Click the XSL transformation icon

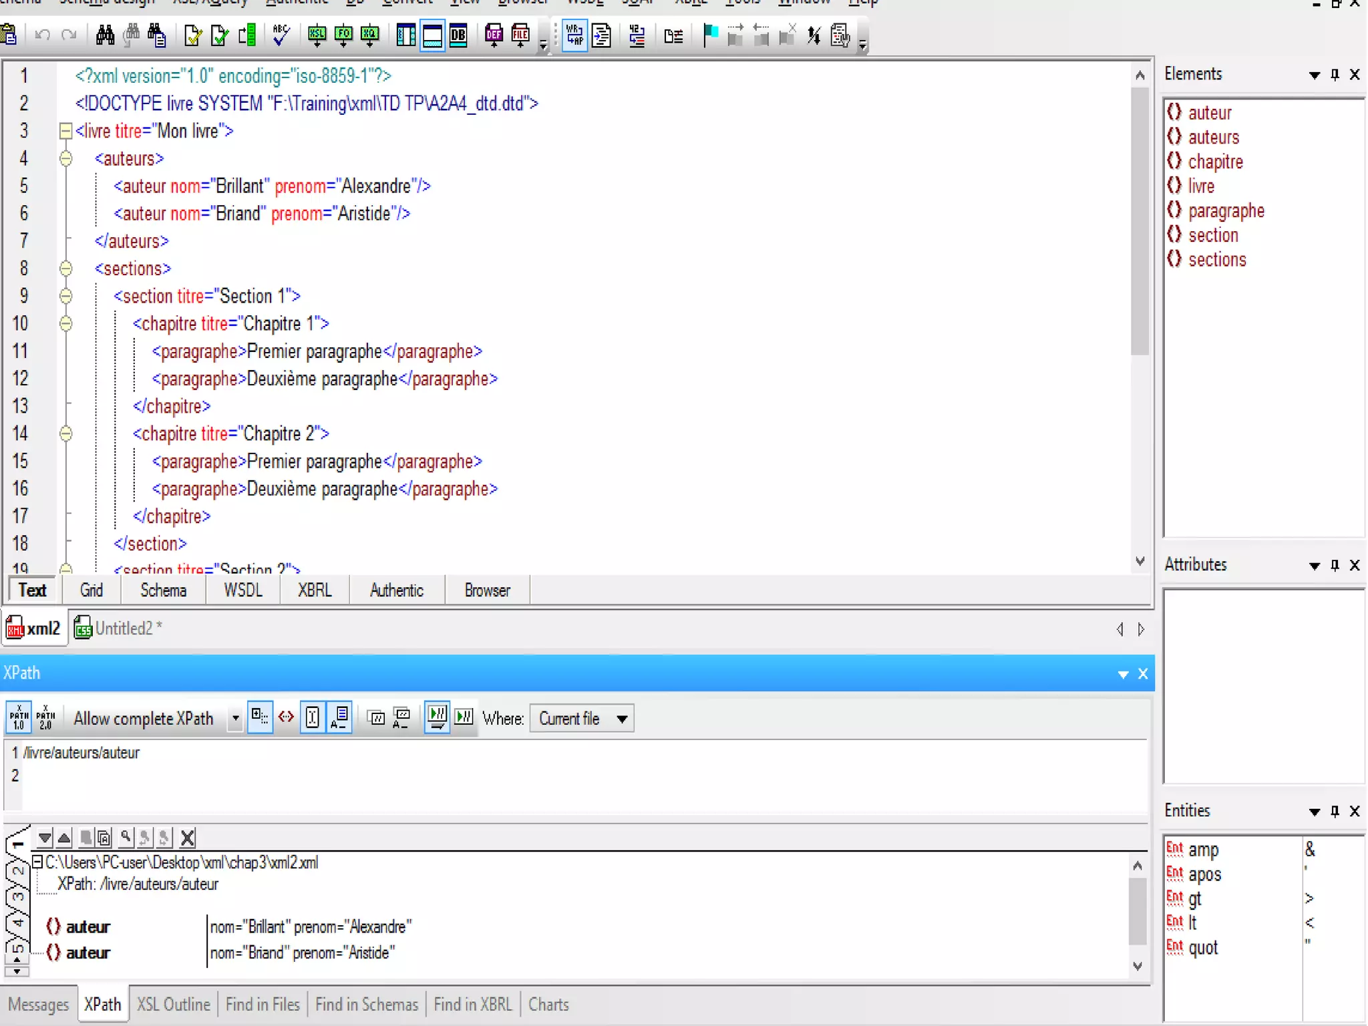coord(317,35)
